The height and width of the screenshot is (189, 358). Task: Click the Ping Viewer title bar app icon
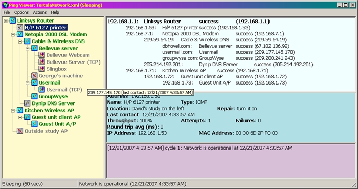coord(5,5)
